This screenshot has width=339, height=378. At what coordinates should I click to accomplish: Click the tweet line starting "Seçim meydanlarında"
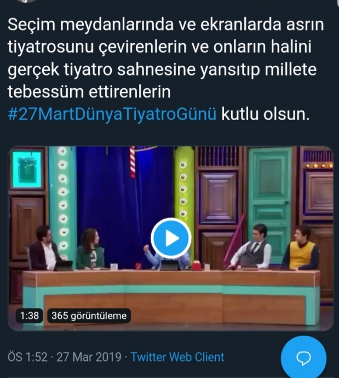165,25
